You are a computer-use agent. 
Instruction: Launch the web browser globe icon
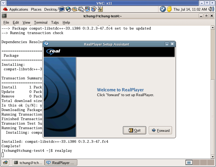pyautogui.click(x=68, y=9)
